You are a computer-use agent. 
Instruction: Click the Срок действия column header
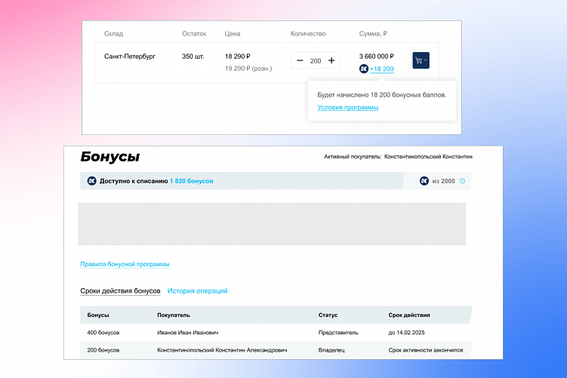click(409, 315)
